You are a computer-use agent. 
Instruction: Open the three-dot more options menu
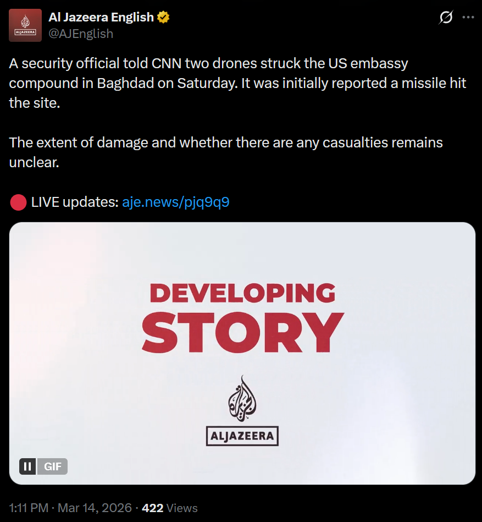click(468, 17)
